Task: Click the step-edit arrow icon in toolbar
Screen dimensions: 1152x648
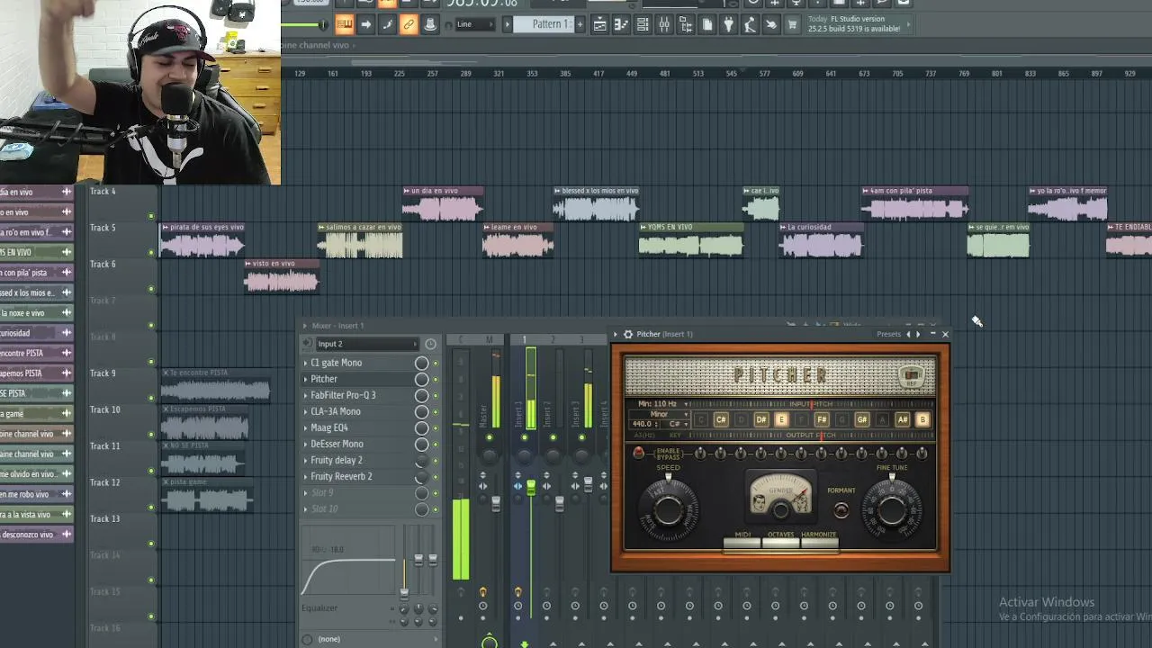Action: coord(365,25)
